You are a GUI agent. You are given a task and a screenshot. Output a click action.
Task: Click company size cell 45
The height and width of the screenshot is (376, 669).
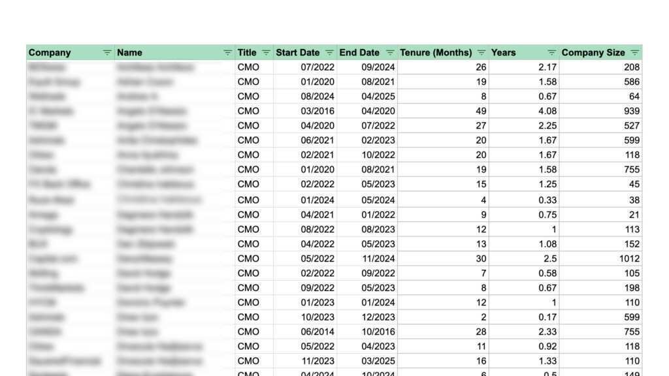pos(601,184)
